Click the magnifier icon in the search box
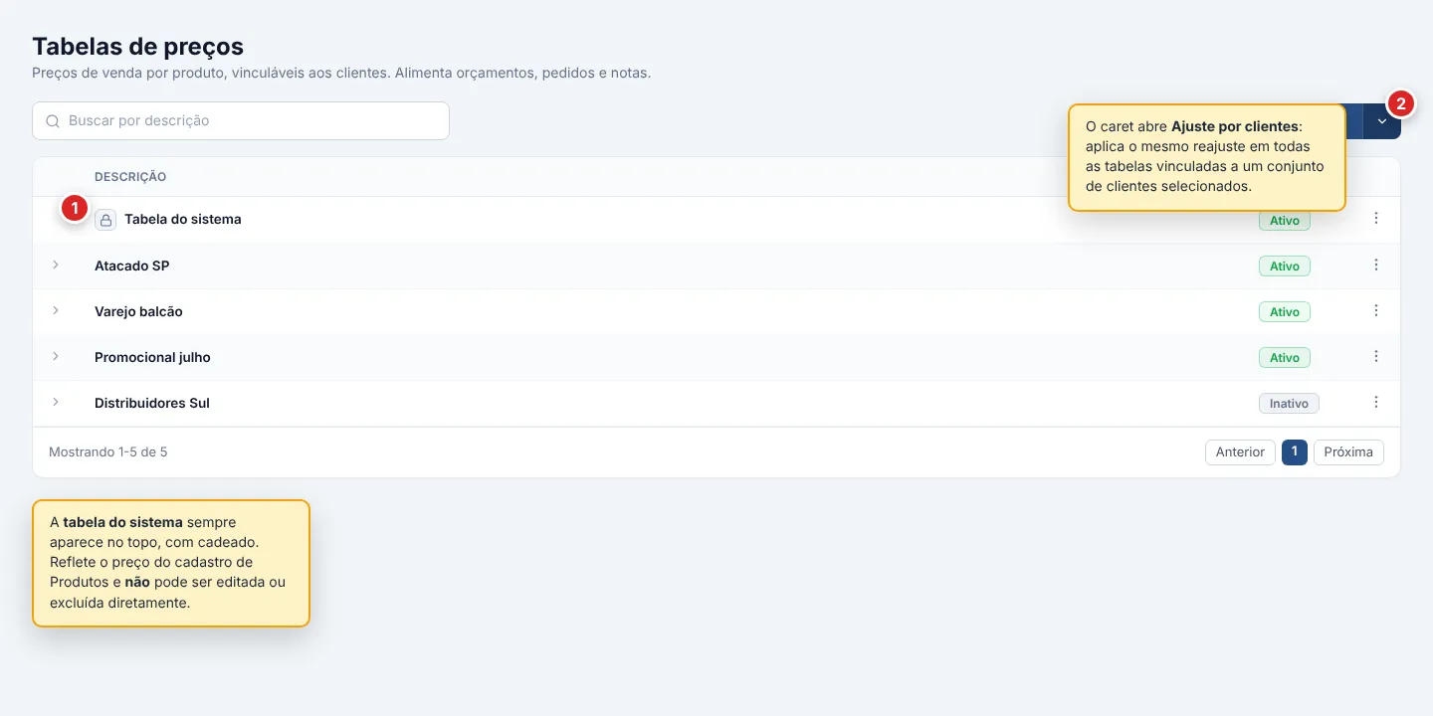 53,121
